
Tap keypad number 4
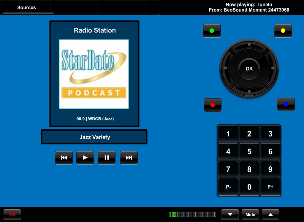click(x=228, y=152)
